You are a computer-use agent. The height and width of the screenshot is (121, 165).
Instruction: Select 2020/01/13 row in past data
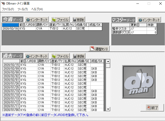(x=53, y=99)
